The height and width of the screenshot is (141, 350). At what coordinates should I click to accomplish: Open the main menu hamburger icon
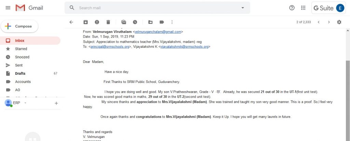tap(8, 8)
